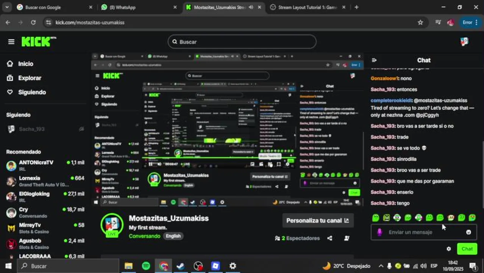Switch to the Stream Layout Tutorial tab
Screen dimensions: 484x273
(x=307, y=7)
